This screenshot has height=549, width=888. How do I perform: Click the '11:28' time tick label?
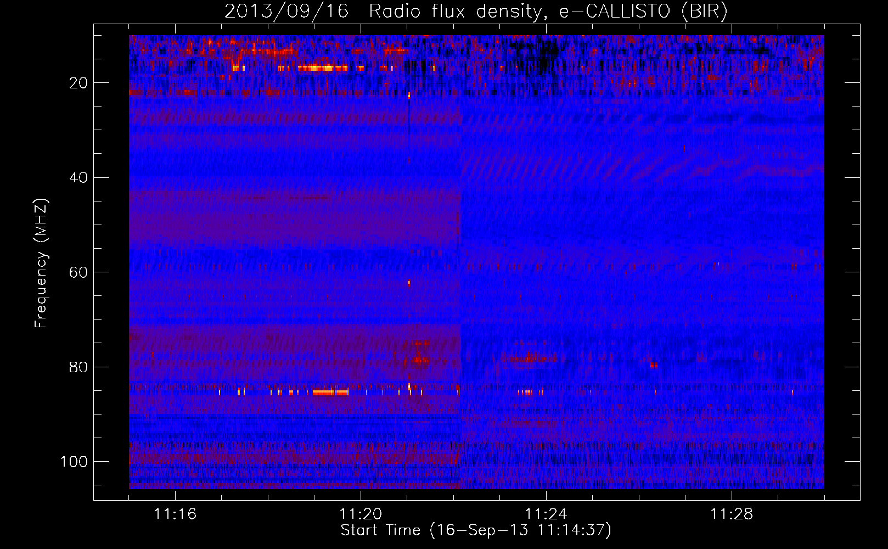click(x=732, y=514)
